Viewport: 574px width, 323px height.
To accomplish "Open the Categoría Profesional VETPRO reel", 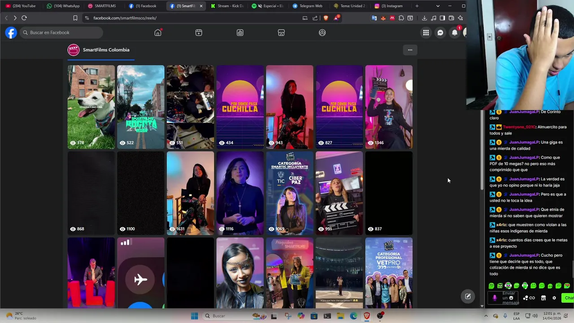I will coord(389,273).
